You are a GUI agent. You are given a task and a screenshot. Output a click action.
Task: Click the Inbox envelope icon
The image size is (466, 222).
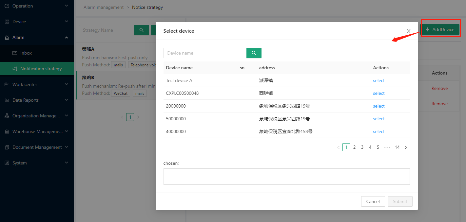[x=15, y=53]
